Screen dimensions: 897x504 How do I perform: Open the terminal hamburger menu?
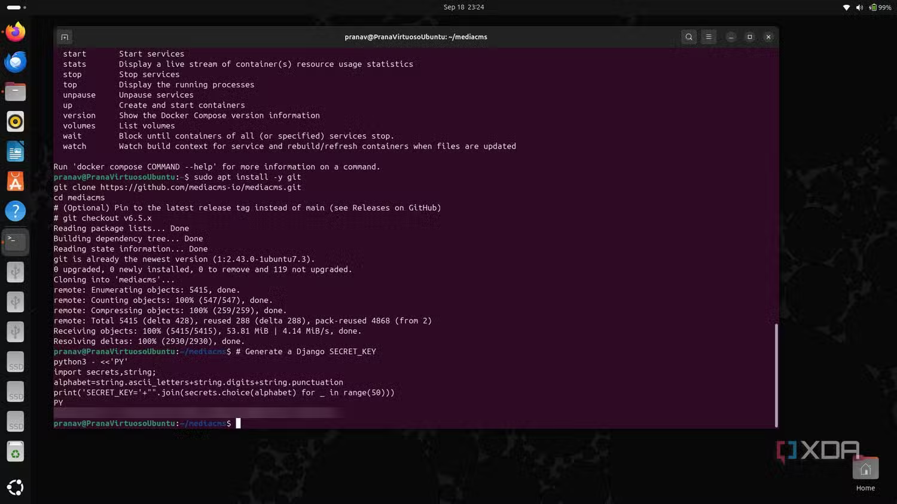click(x=709, y=37)
